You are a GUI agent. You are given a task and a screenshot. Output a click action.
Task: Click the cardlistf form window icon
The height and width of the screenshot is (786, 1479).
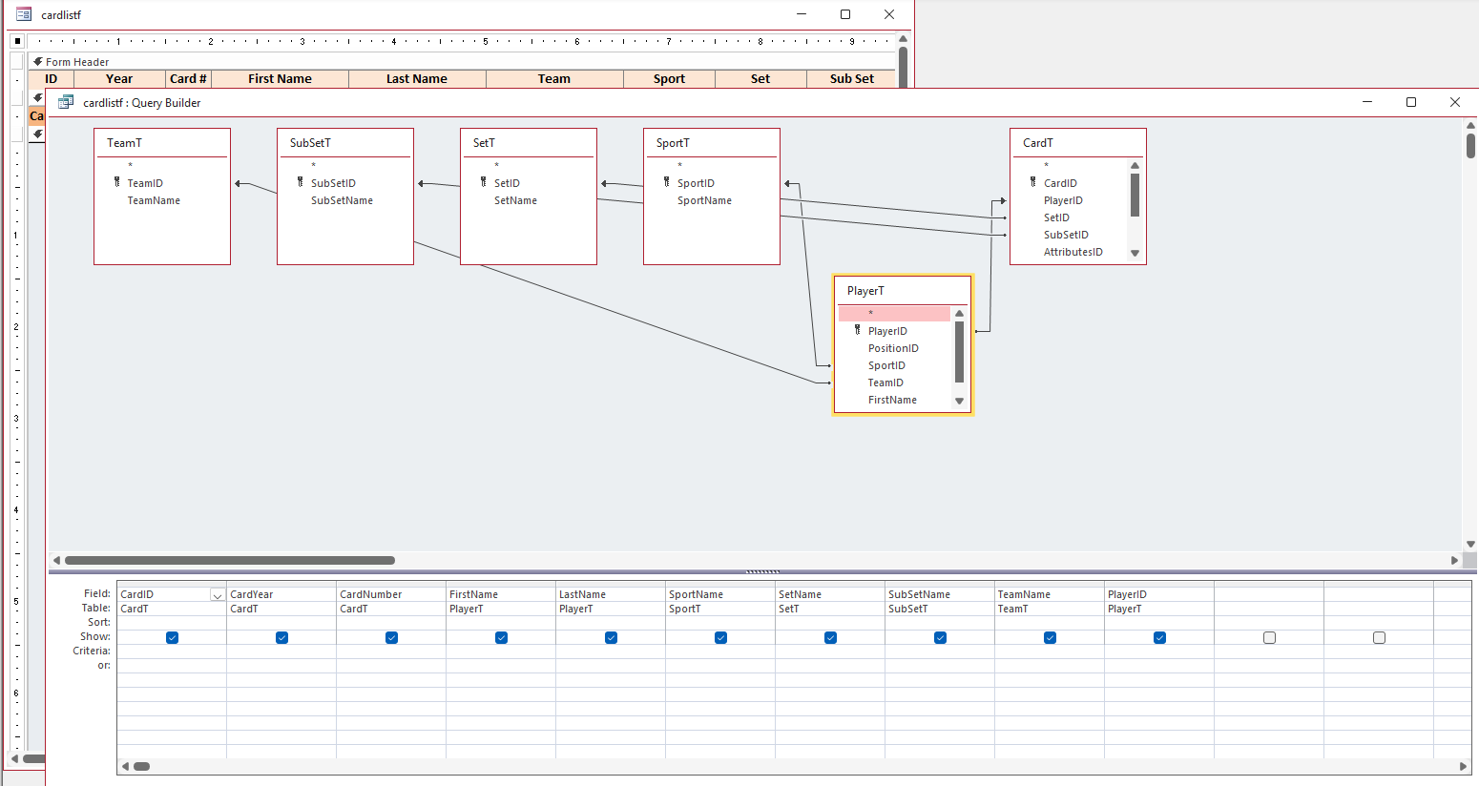click(x=24, y=14)
